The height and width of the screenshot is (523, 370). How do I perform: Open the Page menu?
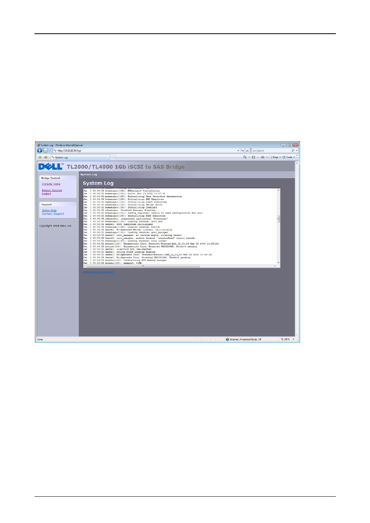(x=275, y=157)
